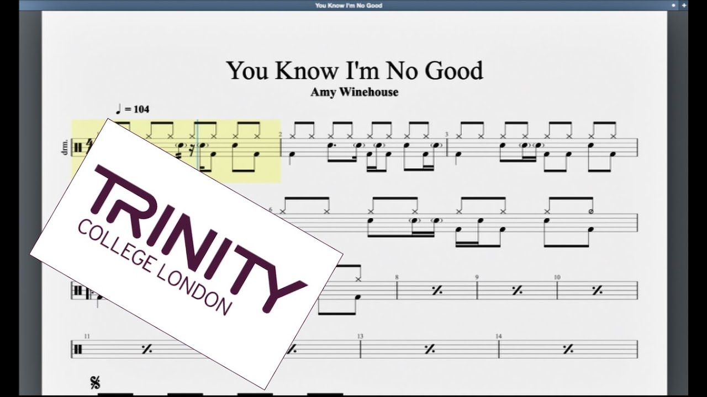Click the dot icon beside the plus button
The image size is (707, 397).
(673, 6)
